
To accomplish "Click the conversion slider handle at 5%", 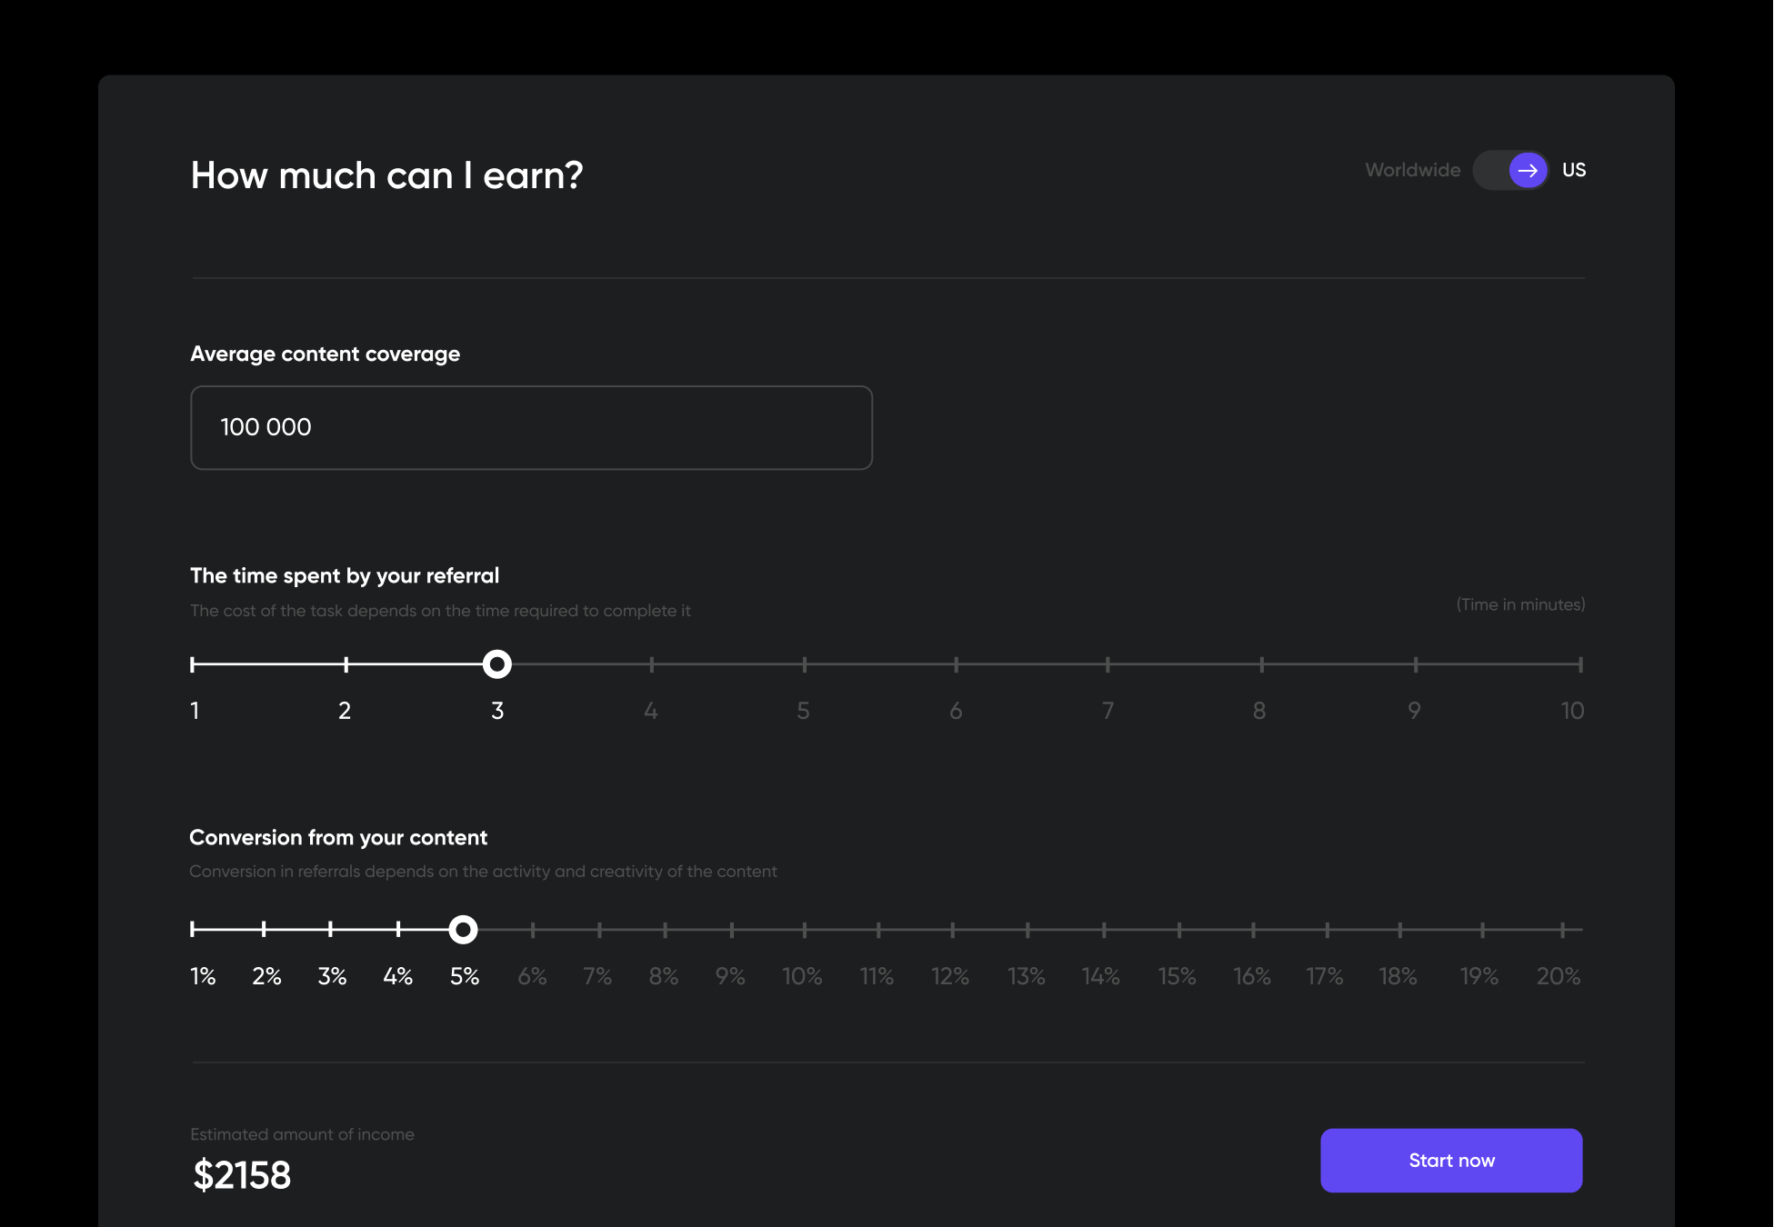I will [x=463, y=930].
